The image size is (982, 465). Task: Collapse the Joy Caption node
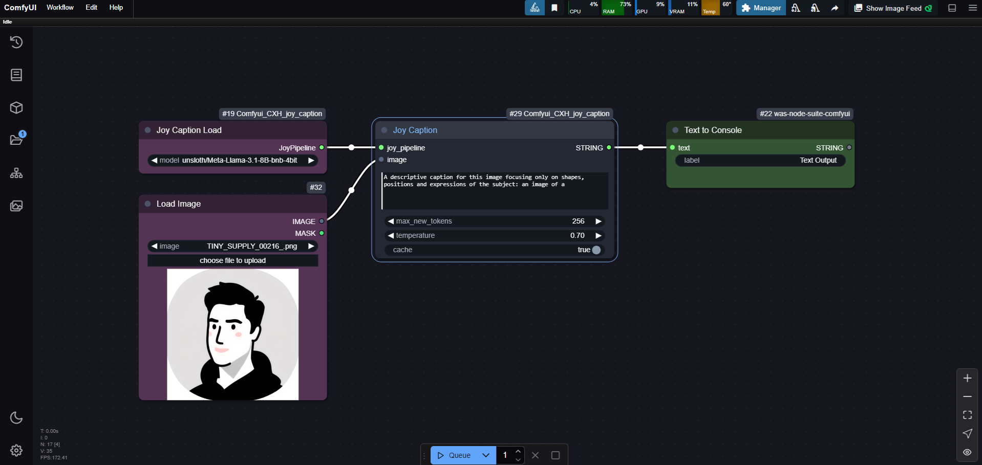click(x=384, y=130)
